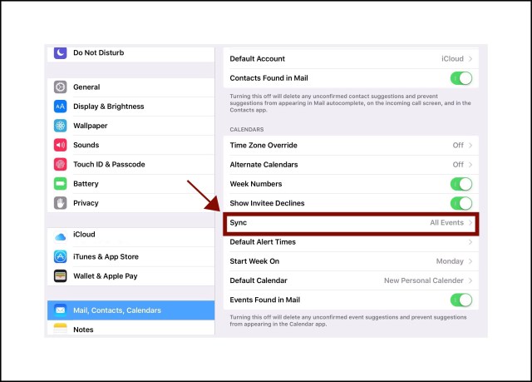
Task: Tap the Do Not Disturb moon icon
Action: (61, 52)
